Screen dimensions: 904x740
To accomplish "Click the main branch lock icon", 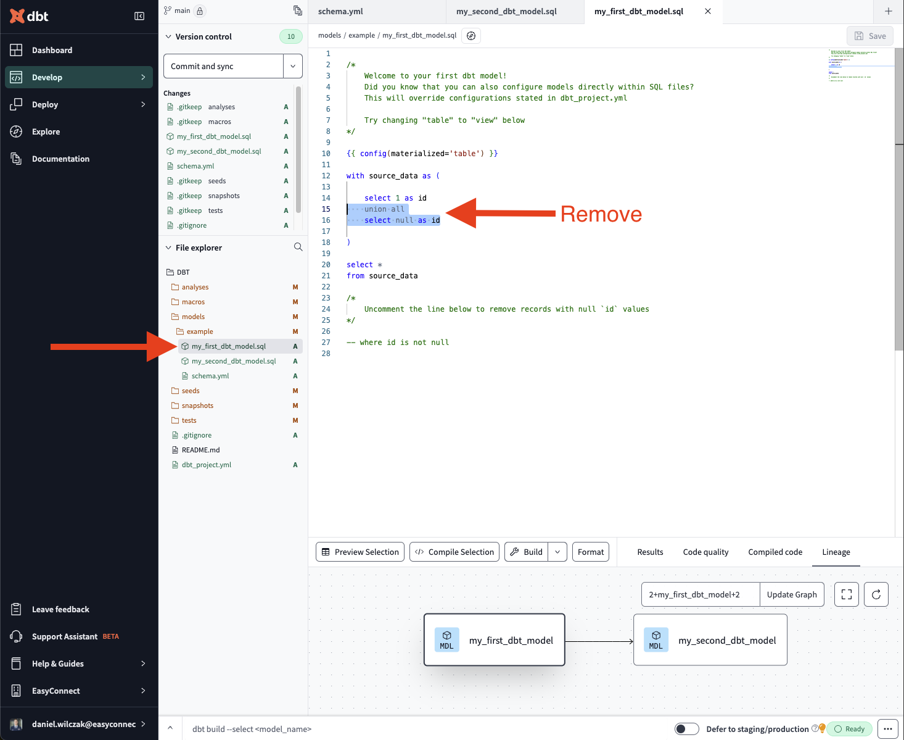I will pyautogui.click(x=200, y=10).
